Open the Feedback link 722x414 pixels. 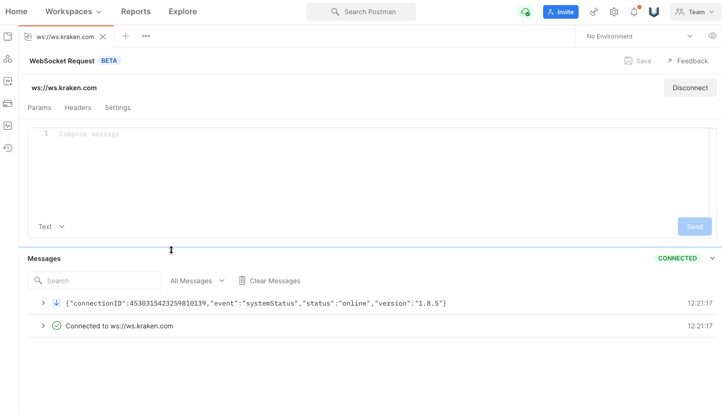point(687,61)
